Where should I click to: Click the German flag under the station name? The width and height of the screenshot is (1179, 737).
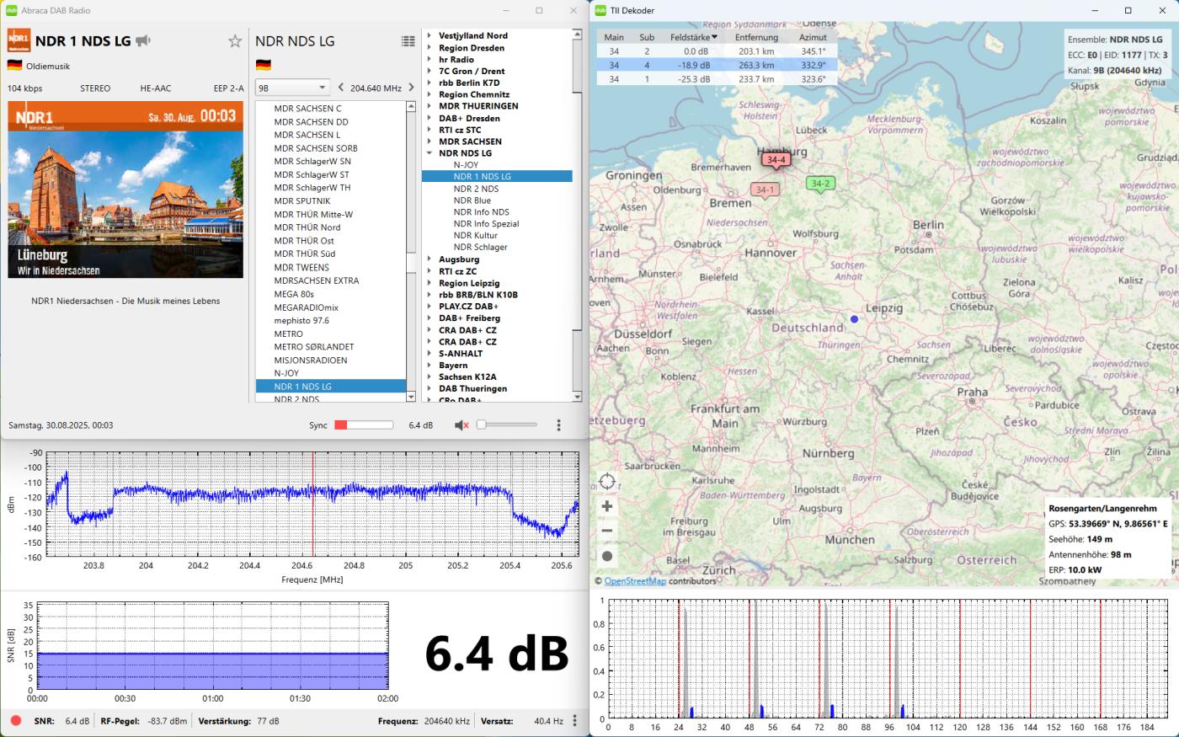pyautogui.click(x=14, y=66)
